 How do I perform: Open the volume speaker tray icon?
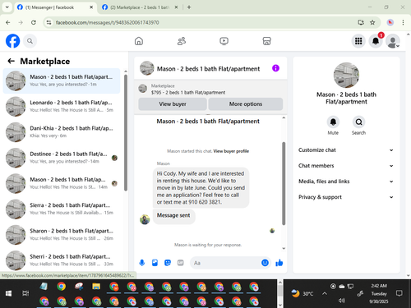point(341,301)
